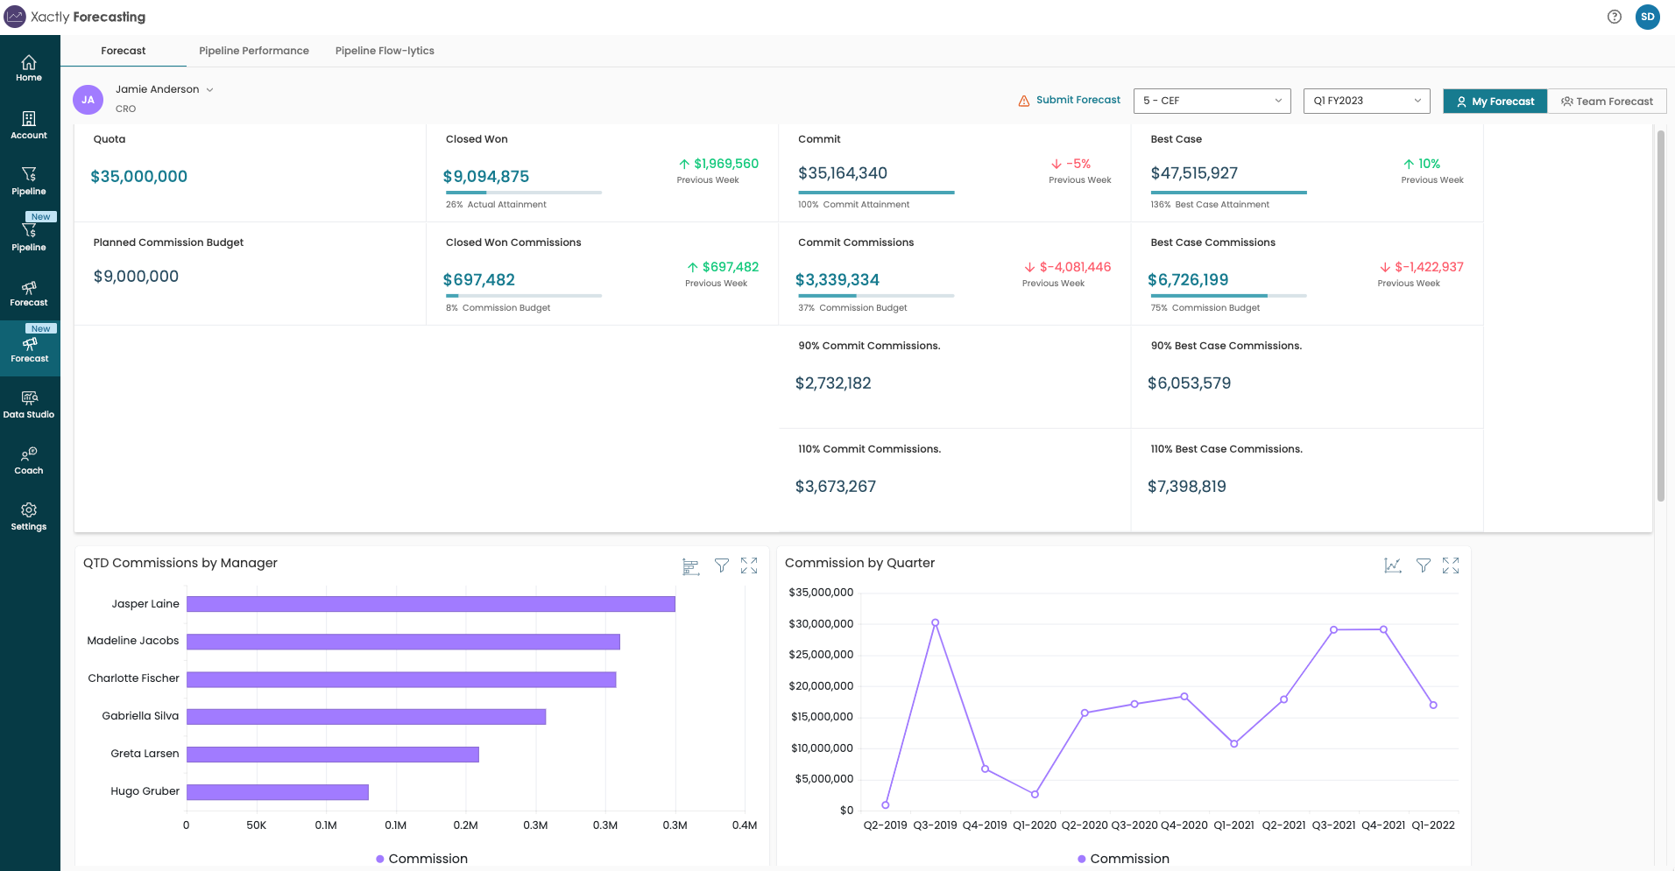Change chart type on Commission by Quarter
Viewport: 1675px width, 871px height.
1393,565
